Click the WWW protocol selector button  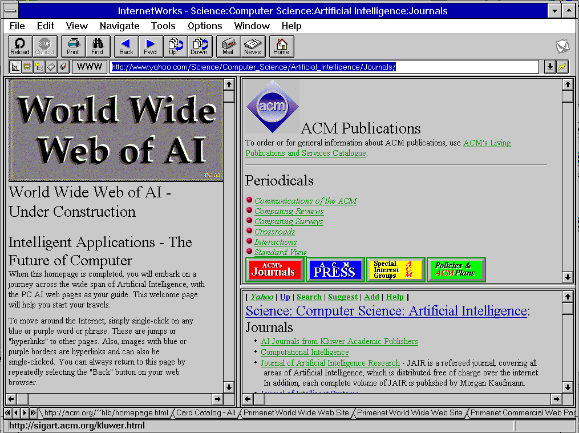click(x=90, y=67)
